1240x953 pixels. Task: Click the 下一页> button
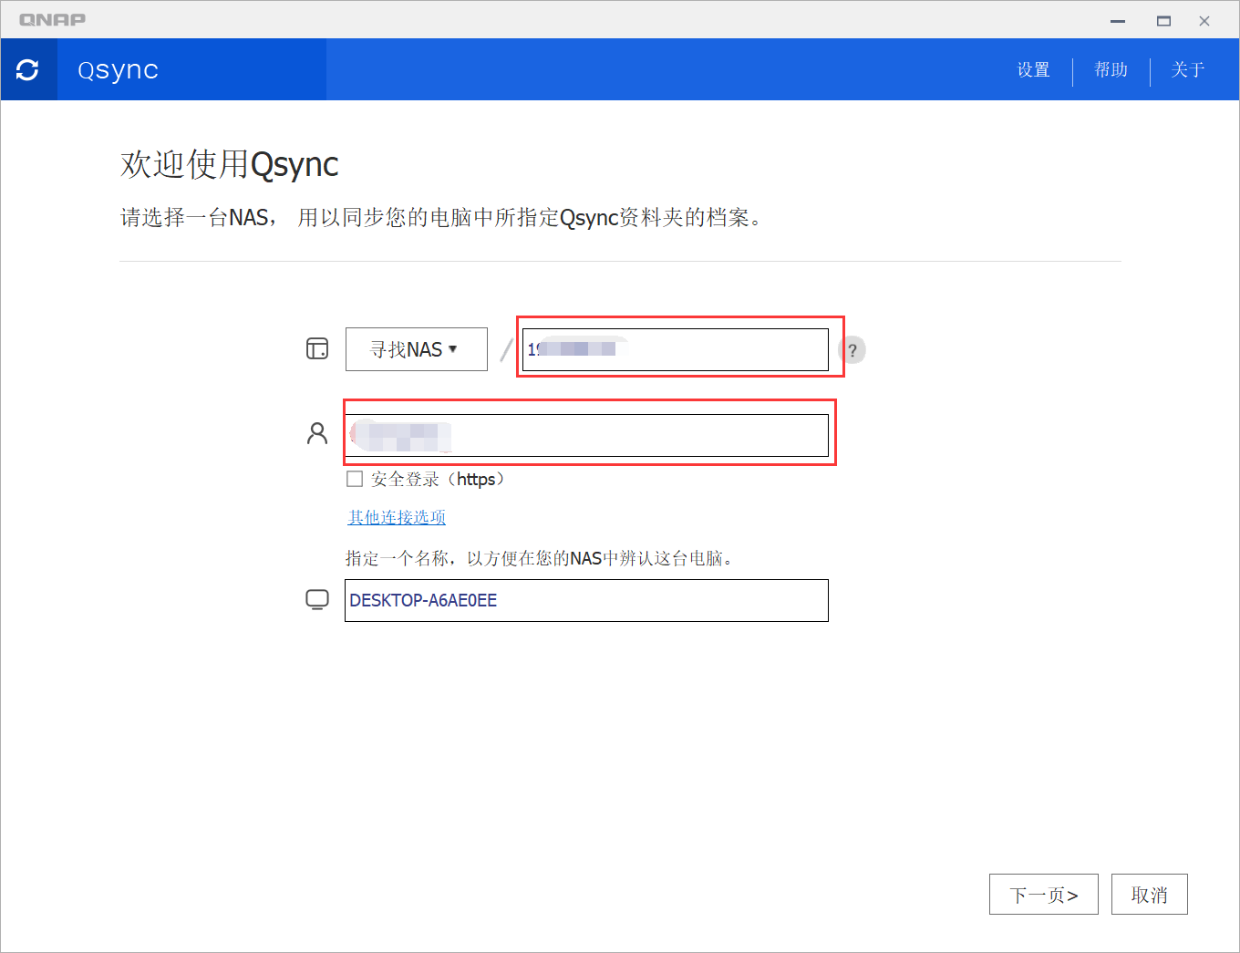pos(1044,895)
